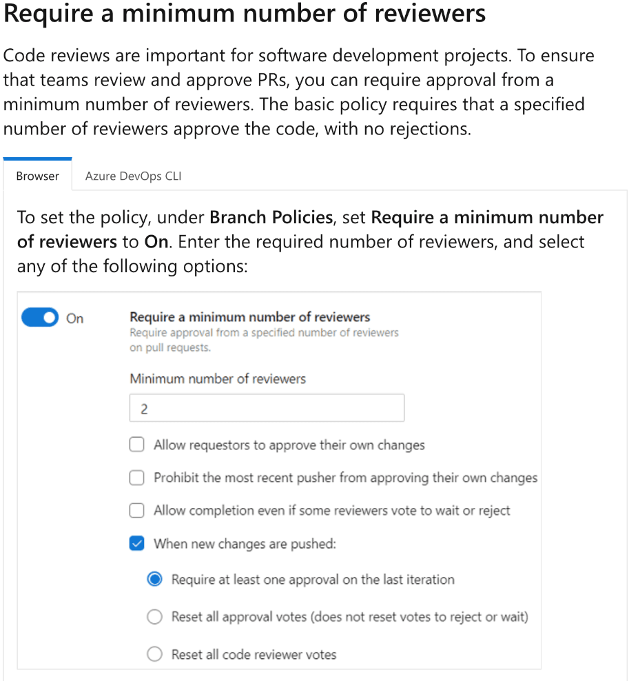Image resolution: width=629 pixels, height=681 pixels.
Task: Turn off the minimum reviewers toggle switch
Action: click(x=40, y=318)
